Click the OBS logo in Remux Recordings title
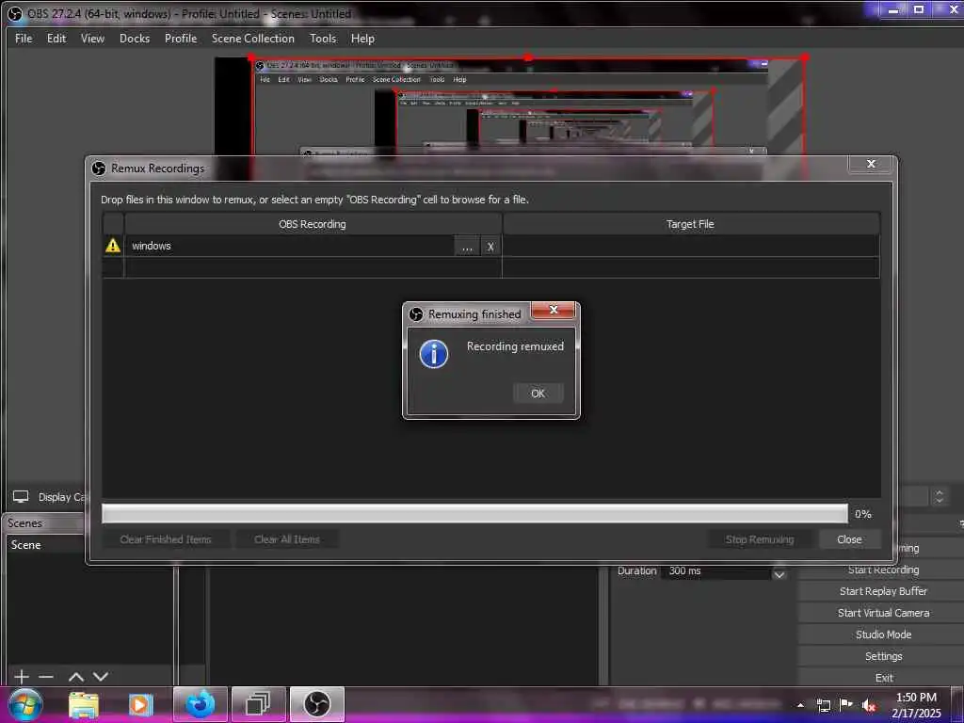964x723 pixels. pos(98,168)
